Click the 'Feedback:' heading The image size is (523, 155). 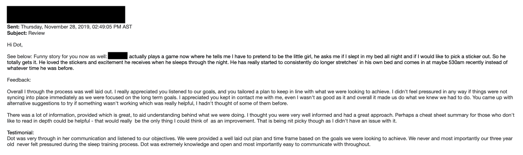coord(19,80)
